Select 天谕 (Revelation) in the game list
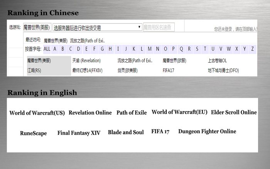270x169 pixels. click(86, 61)
